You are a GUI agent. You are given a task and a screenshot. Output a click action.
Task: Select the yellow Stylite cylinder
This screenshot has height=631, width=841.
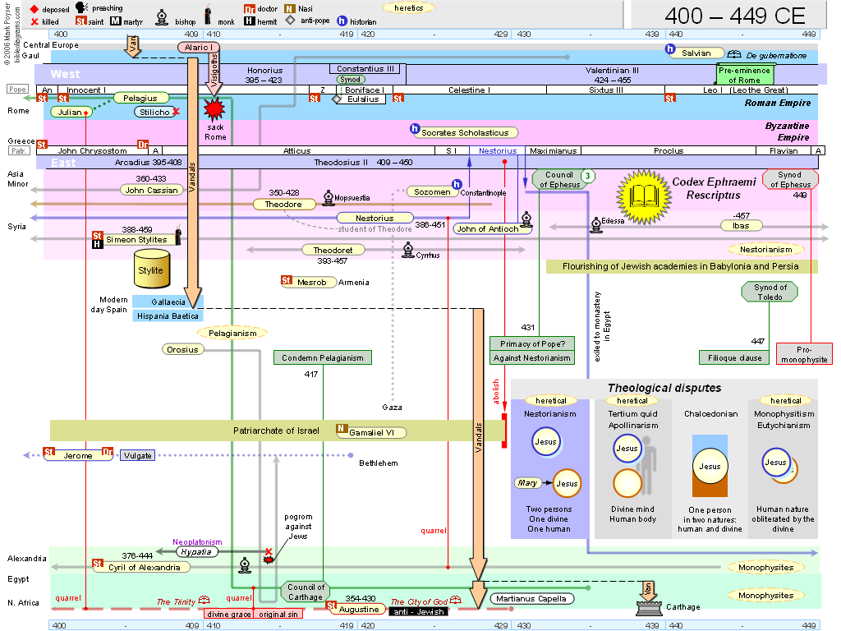[150, 269]
